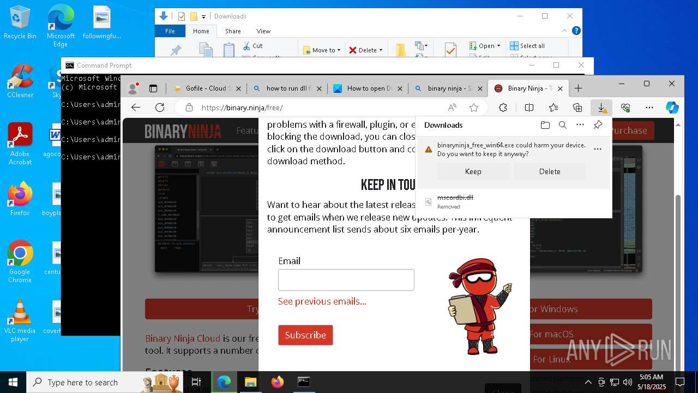
Task: Open Split screen icon in Edge
Action: pos(529,108)
